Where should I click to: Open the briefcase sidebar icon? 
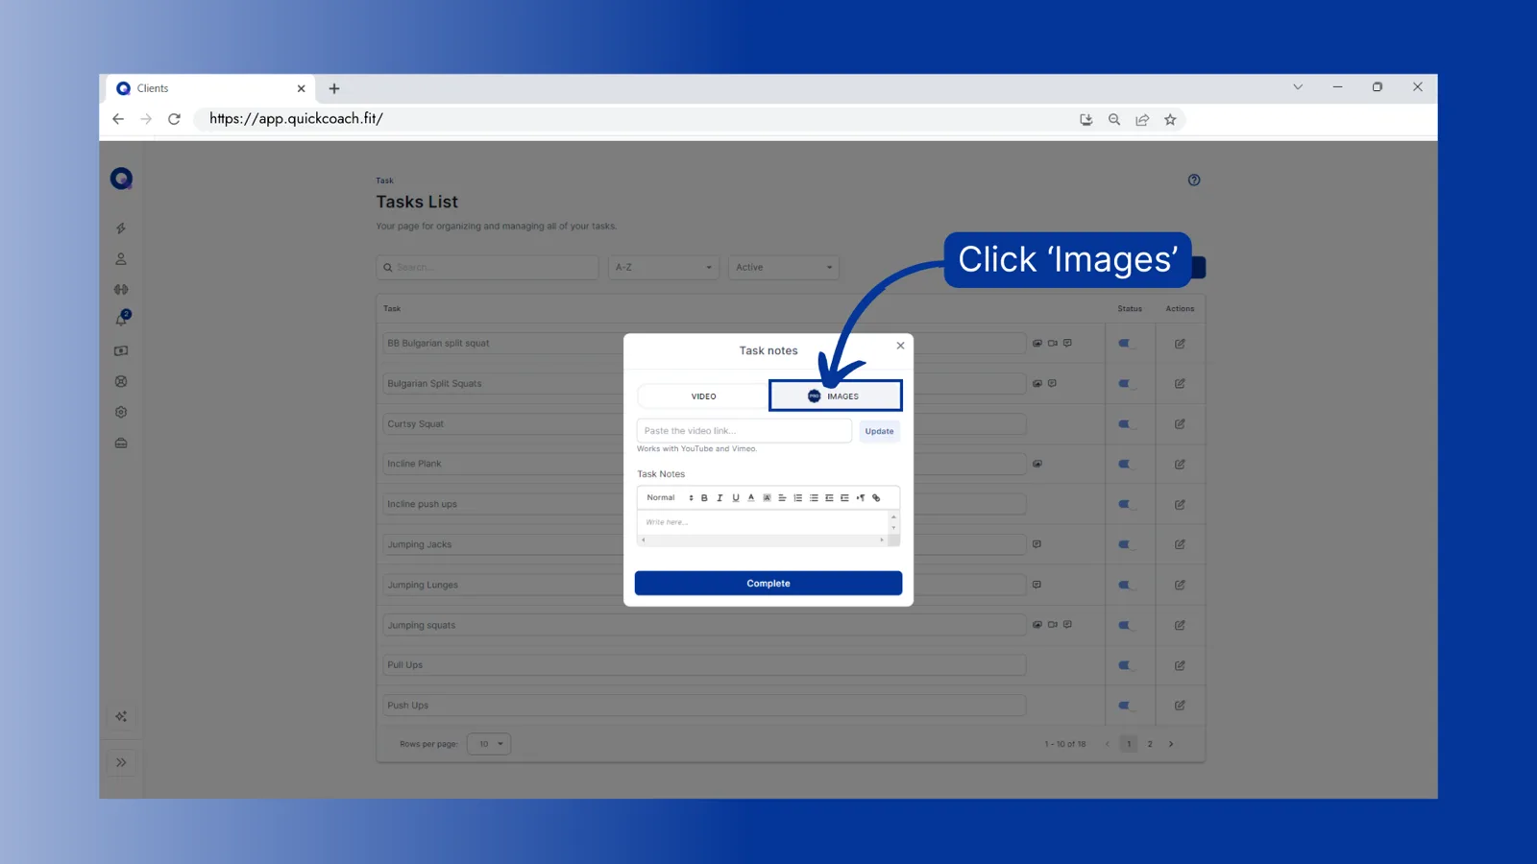tap(121, 444)
